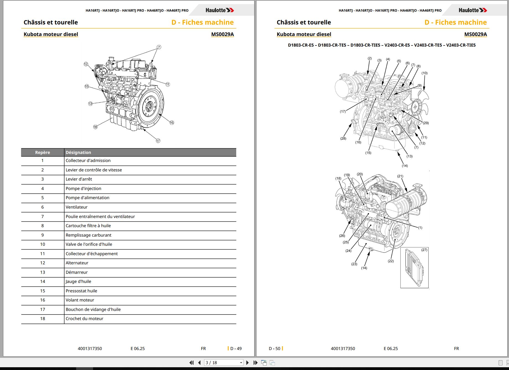Select the 'Pompe d'alimentation' cell

150,198
